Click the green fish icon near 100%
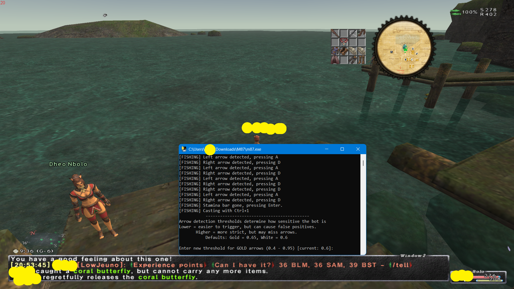 point(455,12)
